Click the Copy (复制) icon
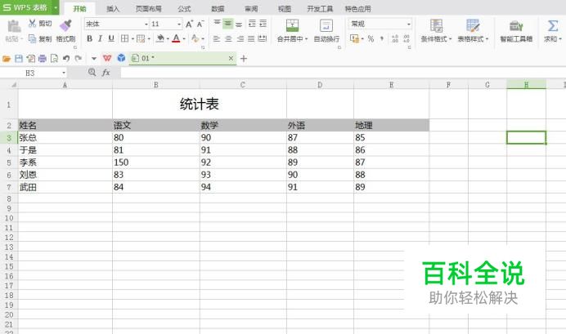Image resolution: width=566 pixels, height=334 pixels. point(32,38)
